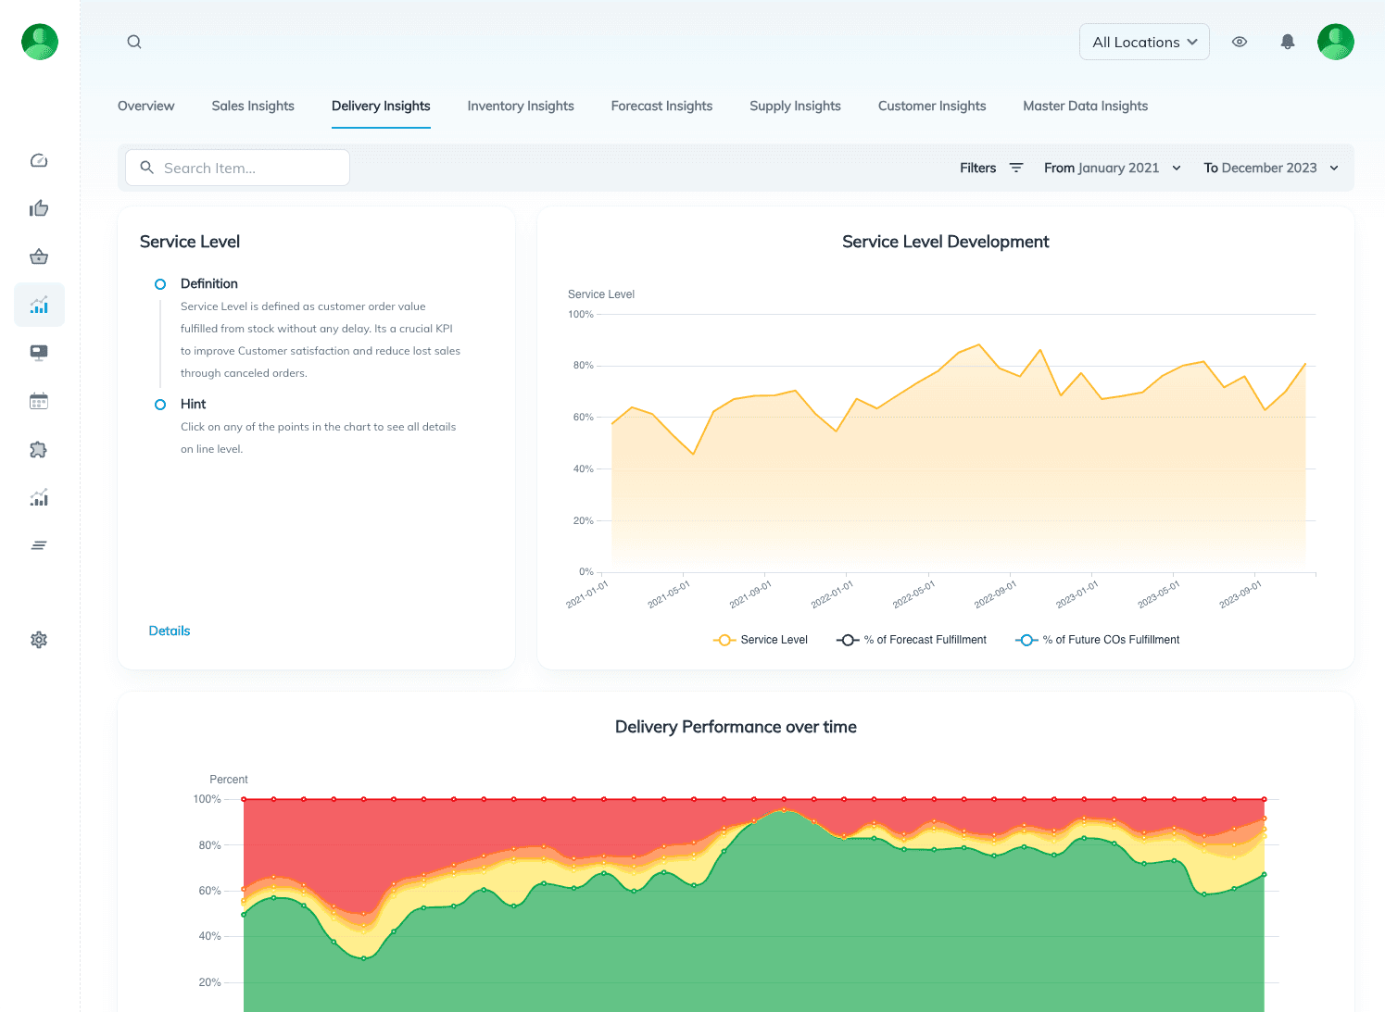This screenshot has width=1385, height=1012.
Task: Expand the From January 2021 date dropdown
Action: [x=1112, y=168]
